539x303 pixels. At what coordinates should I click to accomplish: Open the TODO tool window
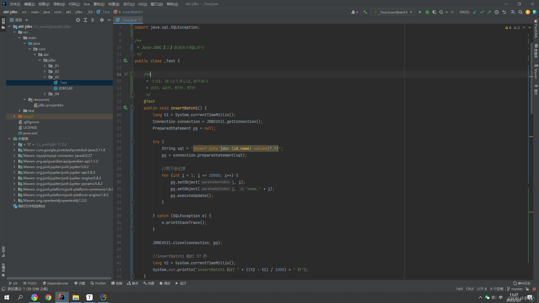pos(30,283)
